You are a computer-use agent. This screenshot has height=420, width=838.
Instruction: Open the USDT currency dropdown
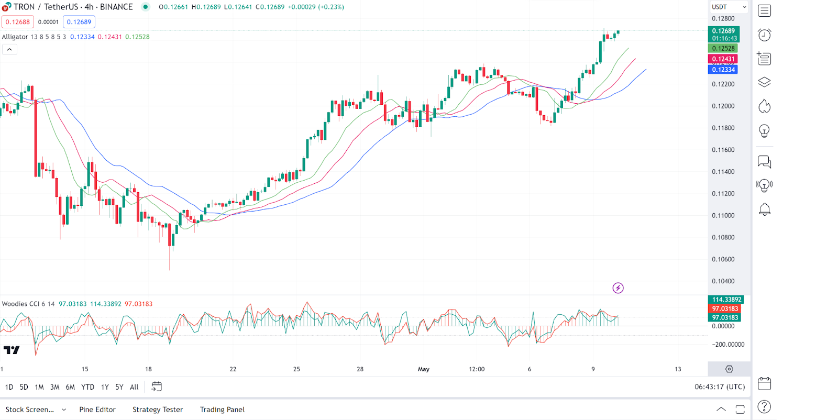point(729,7)
